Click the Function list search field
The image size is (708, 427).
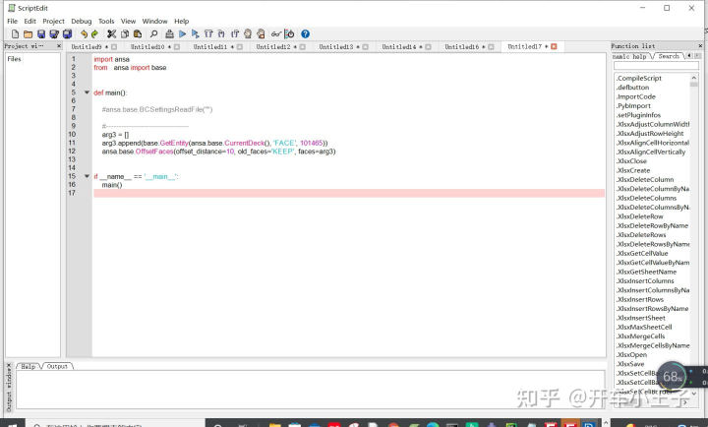tap(656, 66)
